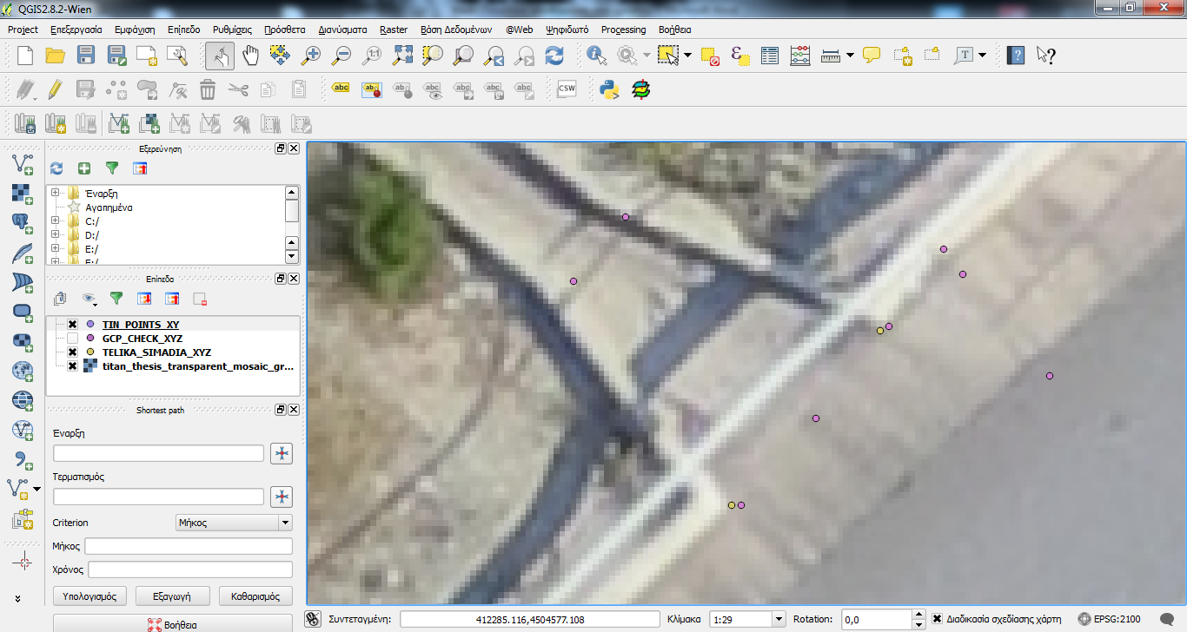This screenshot has width=1187, height=632.
Task: Open the Βοήθεια menu in the menu bar
Action: pos(676,30)
